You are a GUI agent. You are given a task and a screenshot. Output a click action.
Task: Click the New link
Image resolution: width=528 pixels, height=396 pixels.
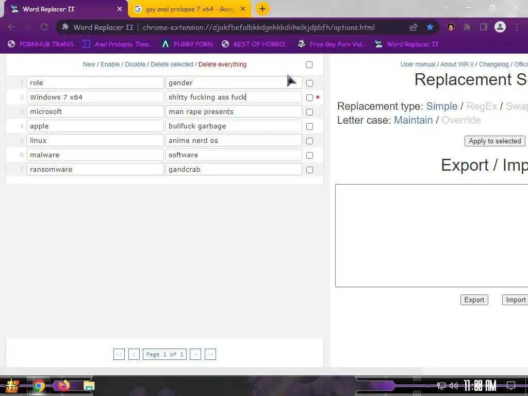click(89, 64)
